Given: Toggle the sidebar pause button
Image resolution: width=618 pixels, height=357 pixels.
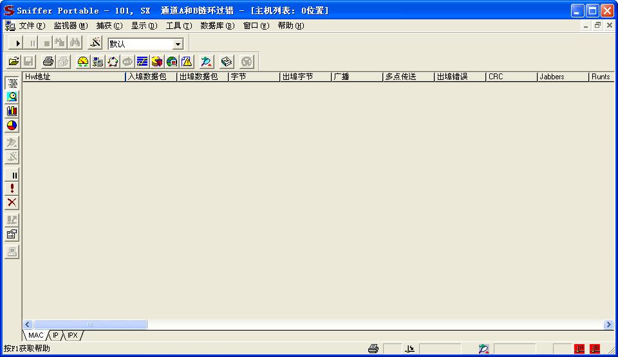Looking at the screenshot, I should (x=12, y=175).
